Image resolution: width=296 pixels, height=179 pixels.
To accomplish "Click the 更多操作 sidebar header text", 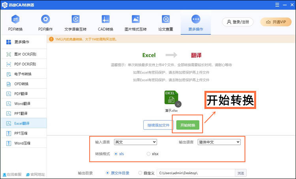I will [x=22, y=42].
